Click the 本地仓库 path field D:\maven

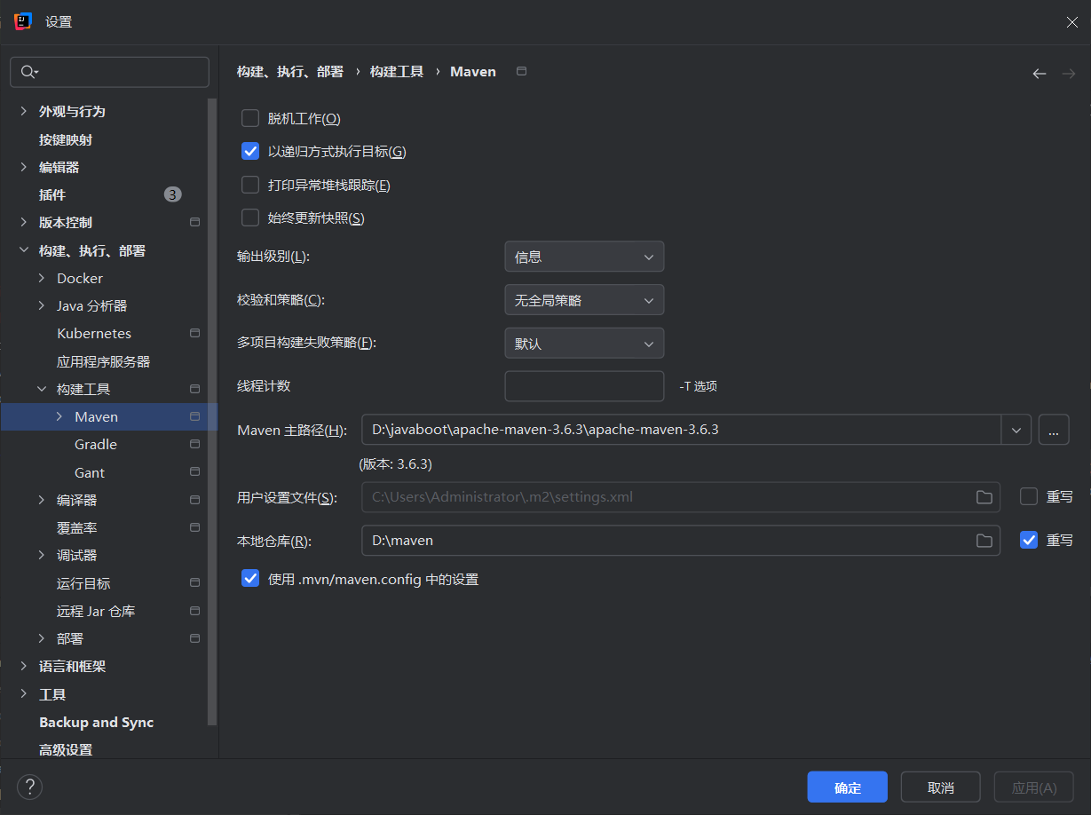point(681,540)
